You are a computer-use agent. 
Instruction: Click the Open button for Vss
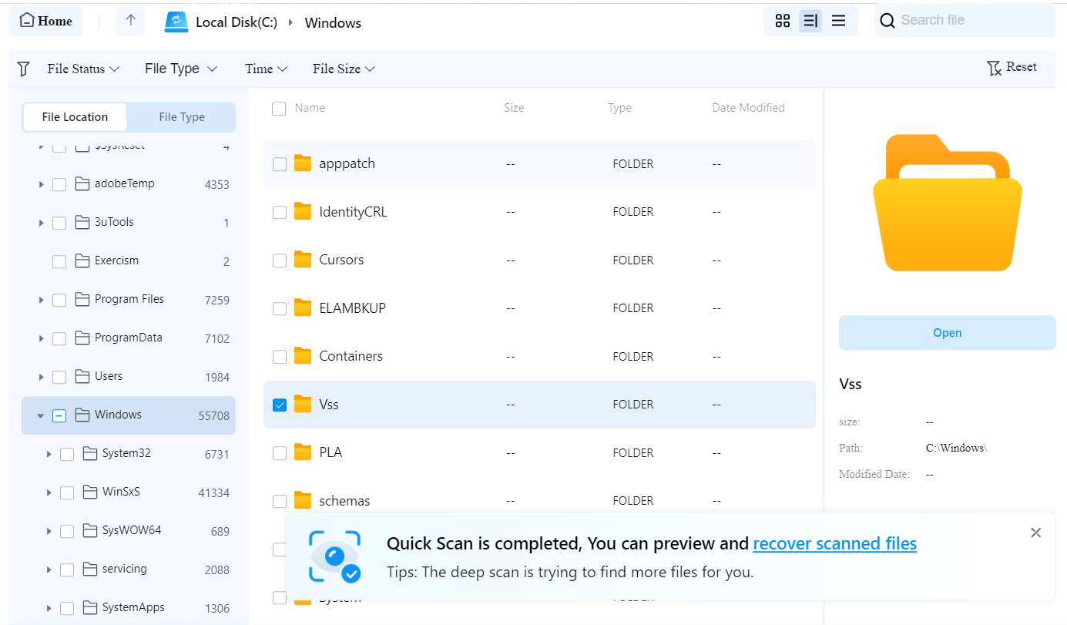[947, 332]
